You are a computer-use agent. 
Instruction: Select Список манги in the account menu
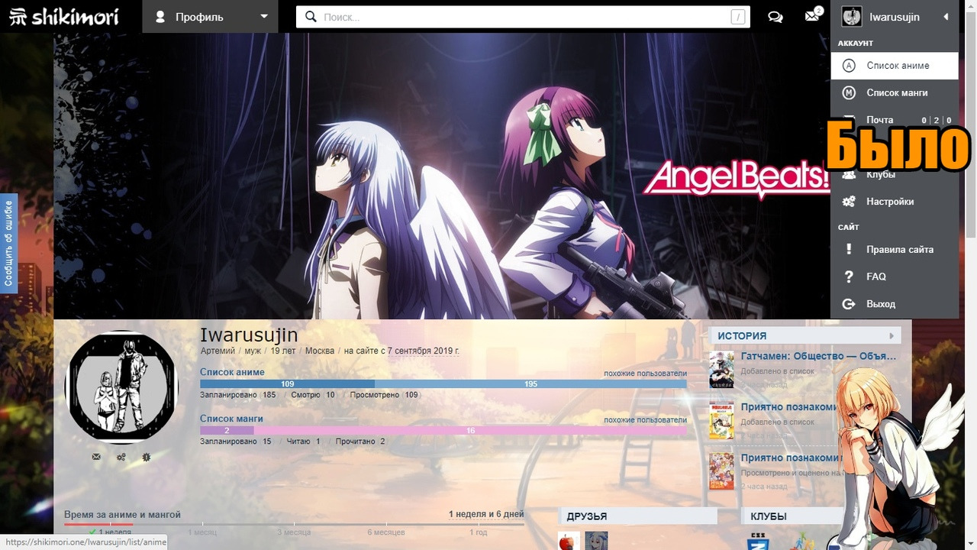tap(897, 93)
